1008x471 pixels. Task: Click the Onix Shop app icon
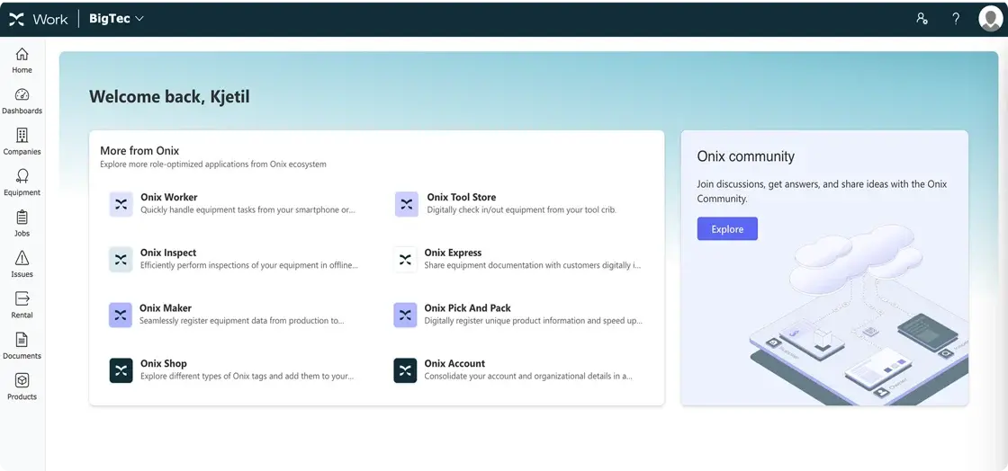pyautogui.click(x=121, y=370)
